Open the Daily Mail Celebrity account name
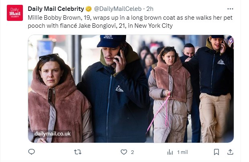The image size is (249, 162). coord(56,9)
